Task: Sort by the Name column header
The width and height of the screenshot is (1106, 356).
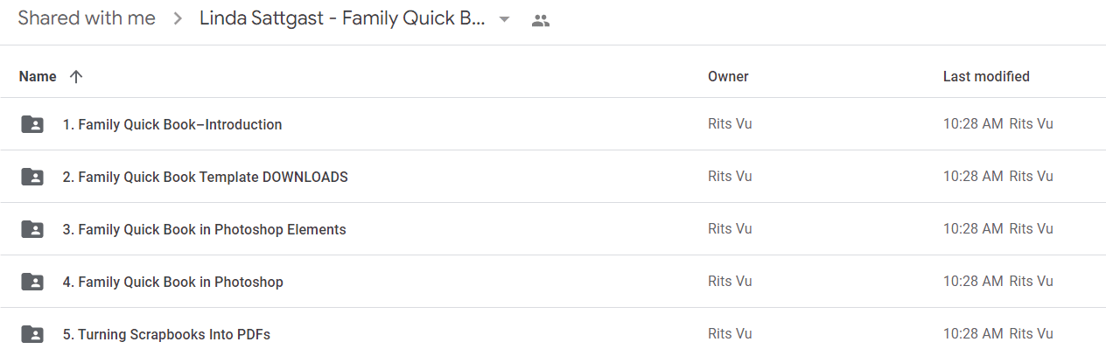Action: [x=38, y=76]
